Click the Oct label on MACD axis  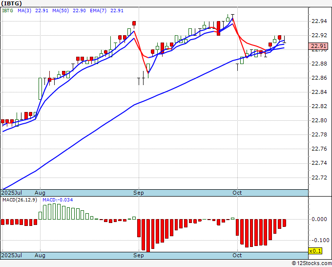pos(237,255)
